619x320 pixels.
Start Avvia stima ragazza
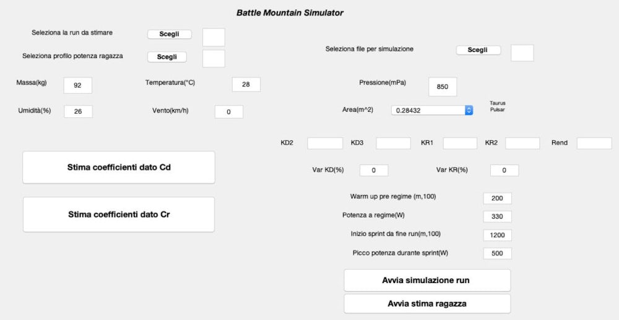427,304
